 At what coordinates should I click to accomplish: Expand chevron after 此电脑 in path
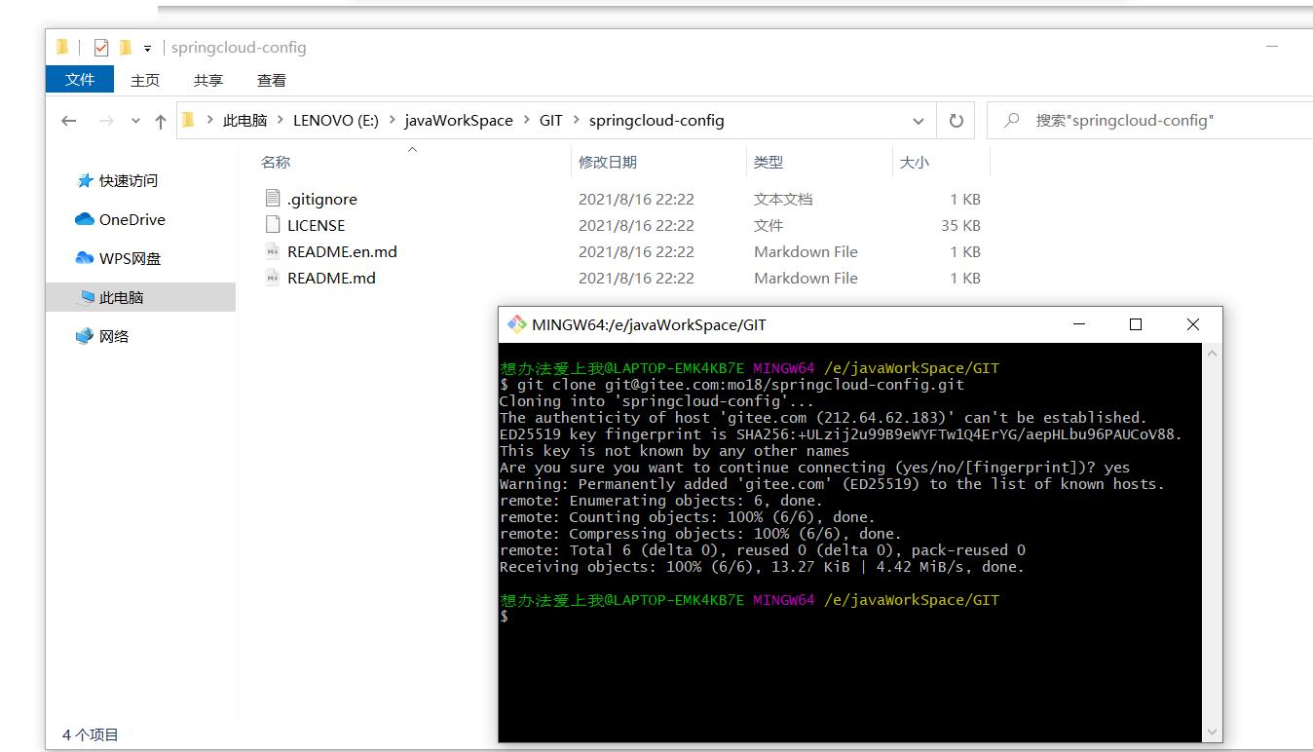coord(281,121)
